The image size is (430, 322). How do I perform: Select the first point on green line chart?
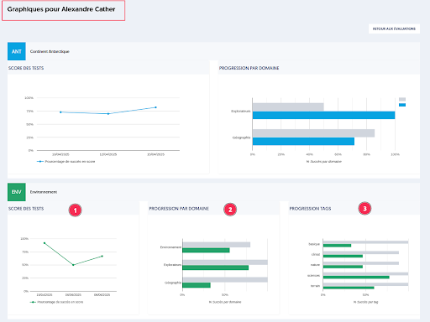click(45, 243)
